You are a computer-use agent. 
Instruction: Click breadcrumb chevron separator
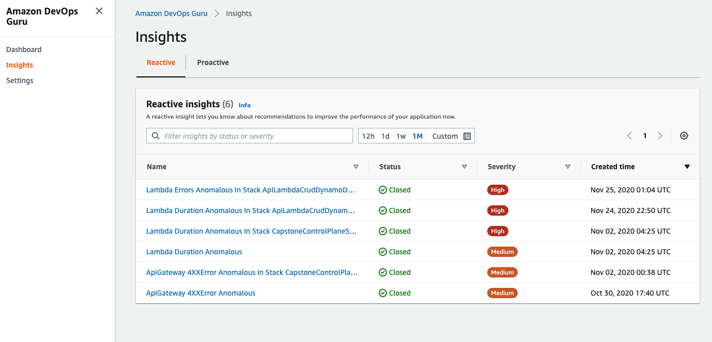(x=217, y=13)
